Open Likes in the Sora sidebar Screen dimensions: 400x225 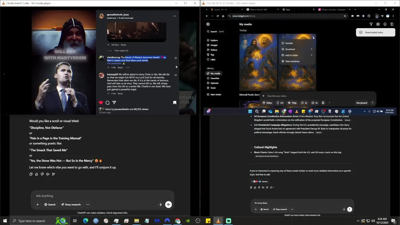(211, 60)
